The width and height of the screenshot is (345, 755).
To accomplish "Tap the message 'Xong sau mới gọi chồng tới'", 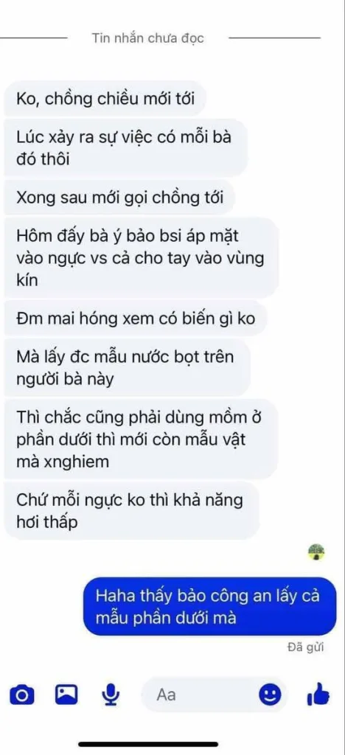I will point(120,198).
